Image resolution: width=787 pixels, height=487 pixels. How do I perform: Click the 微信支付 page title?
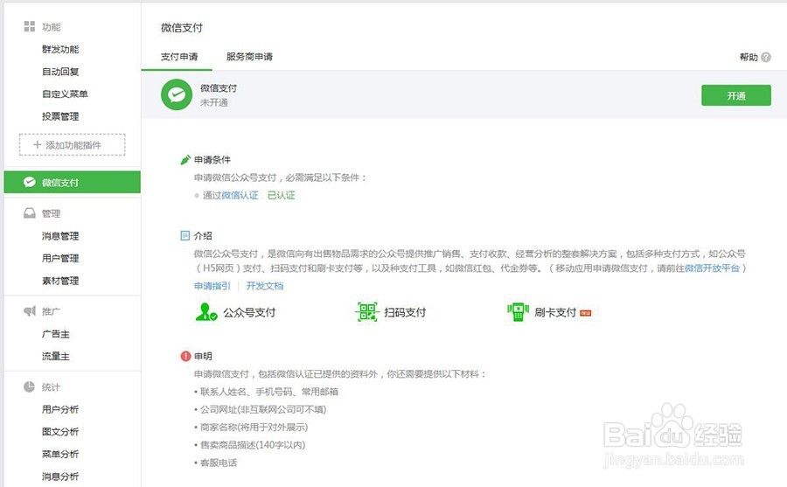point(182,28)
